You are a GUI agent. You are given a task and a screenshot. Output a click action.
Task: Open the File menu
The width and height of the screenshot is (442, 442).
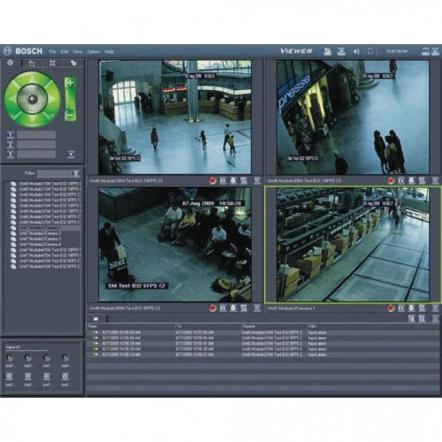click(x=52, y=51)
